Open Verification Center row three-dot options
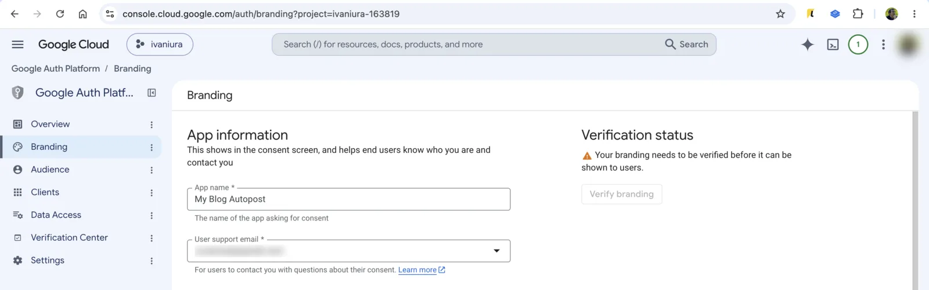The width and height of the screenshot is (929, 290). coord(152,238)
